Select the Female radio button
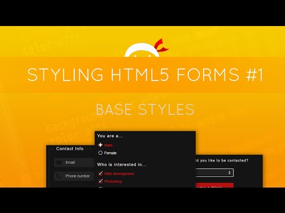Screen dimensions: 285x213 click(x=100, y=153)
